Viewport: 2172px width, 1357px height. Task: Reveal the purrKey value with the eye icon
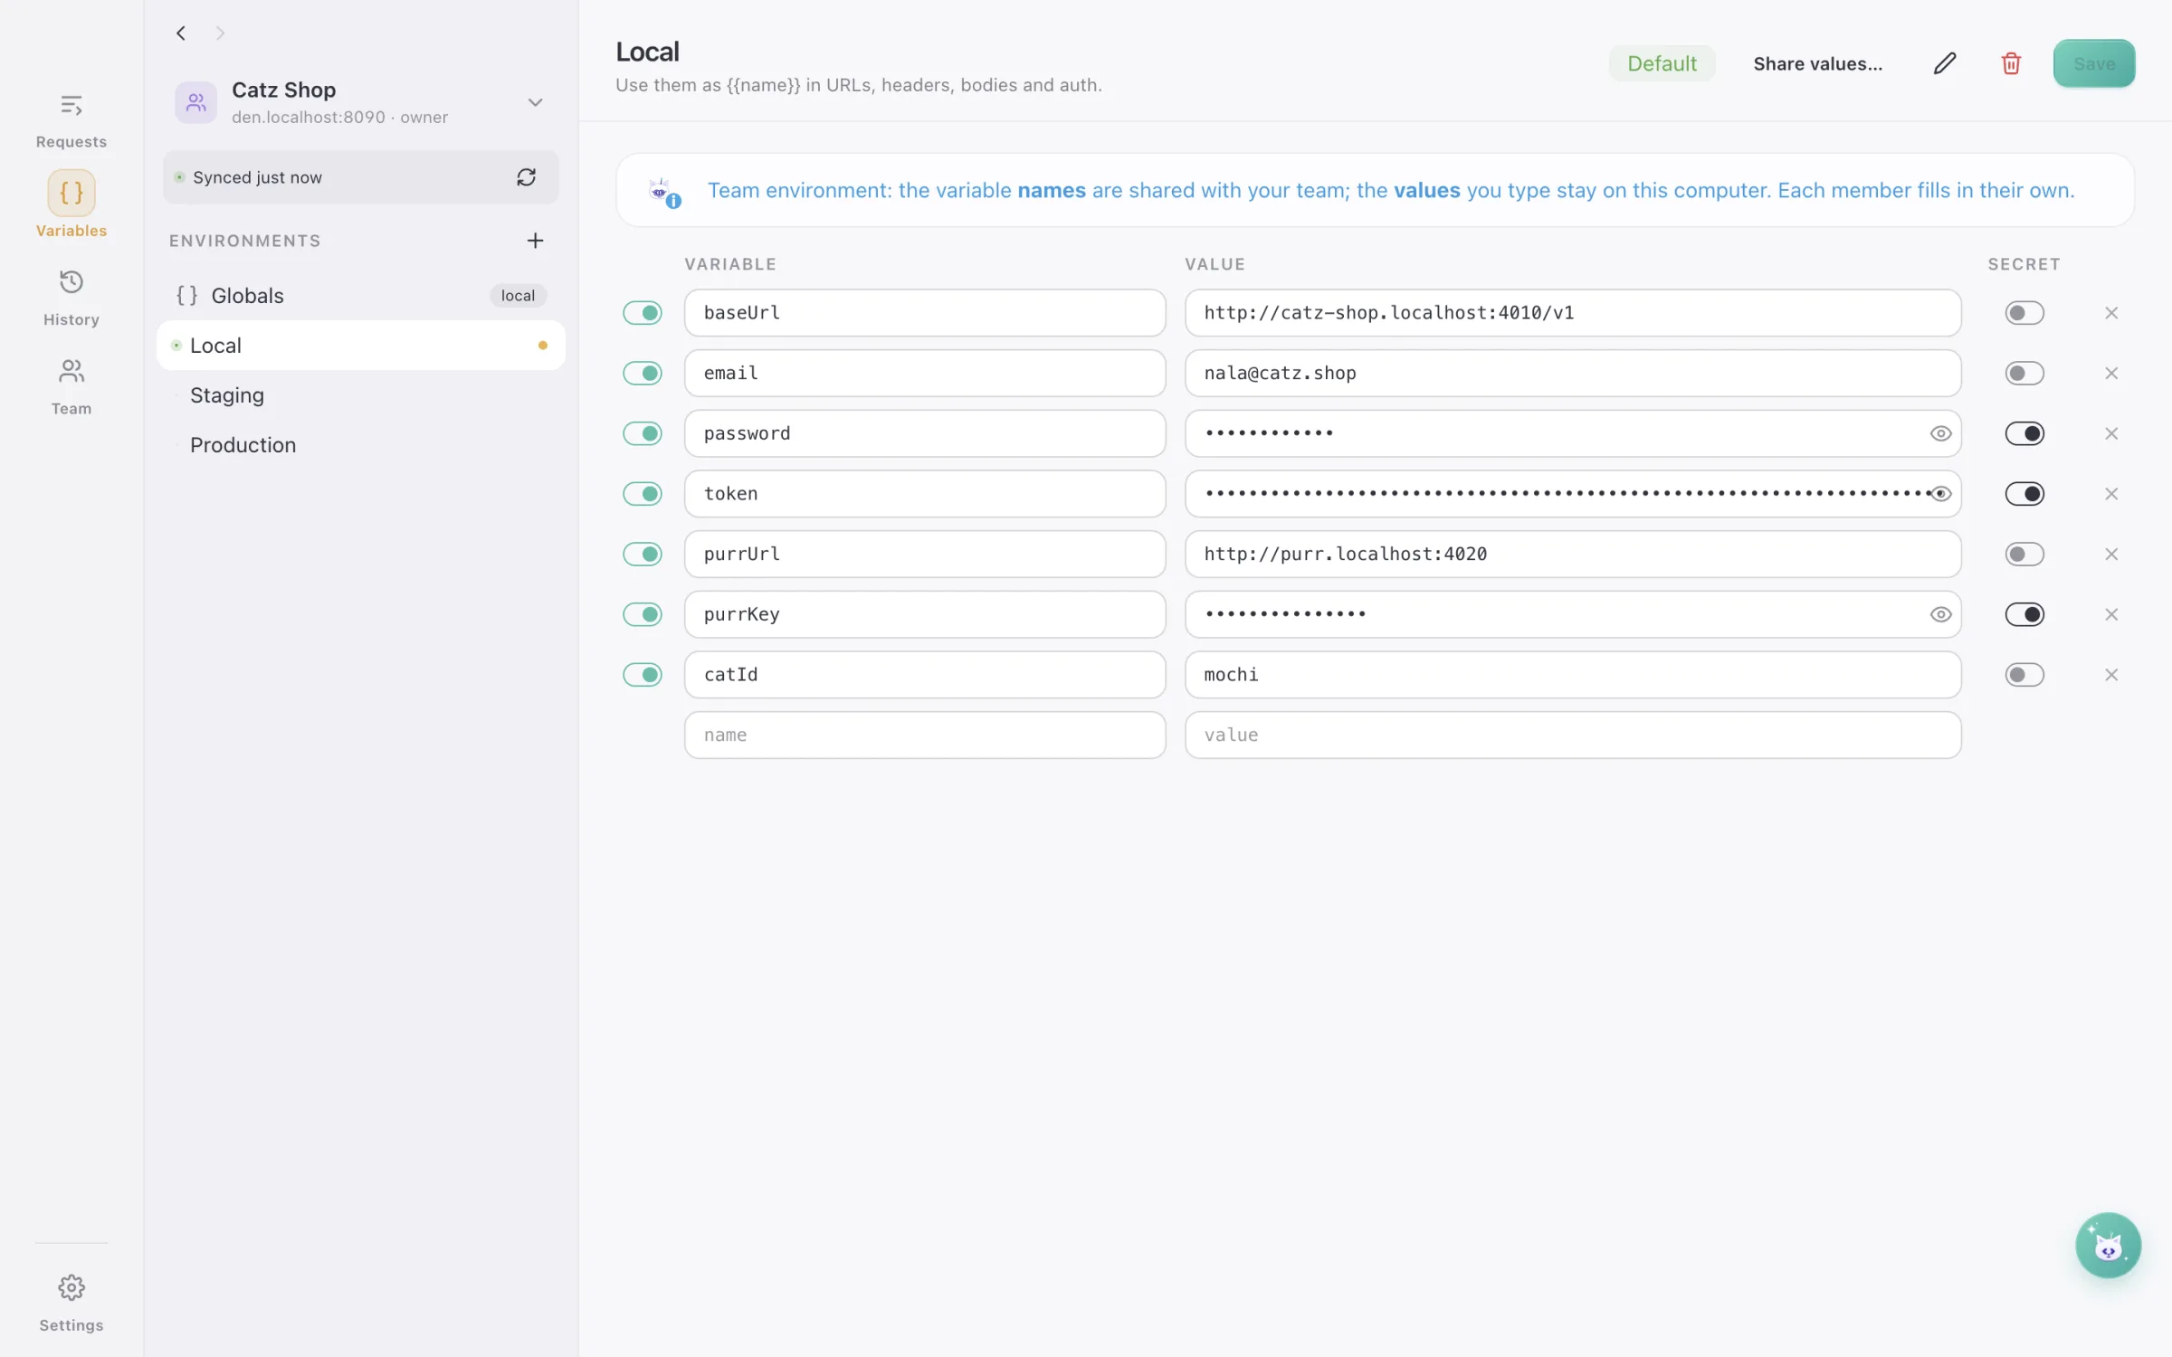coord(1940,614)
